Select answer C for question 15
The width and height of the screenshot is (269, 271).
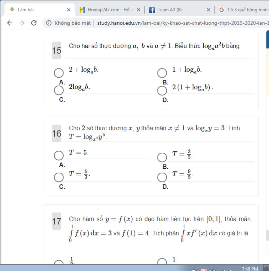(x=59, y=90)
